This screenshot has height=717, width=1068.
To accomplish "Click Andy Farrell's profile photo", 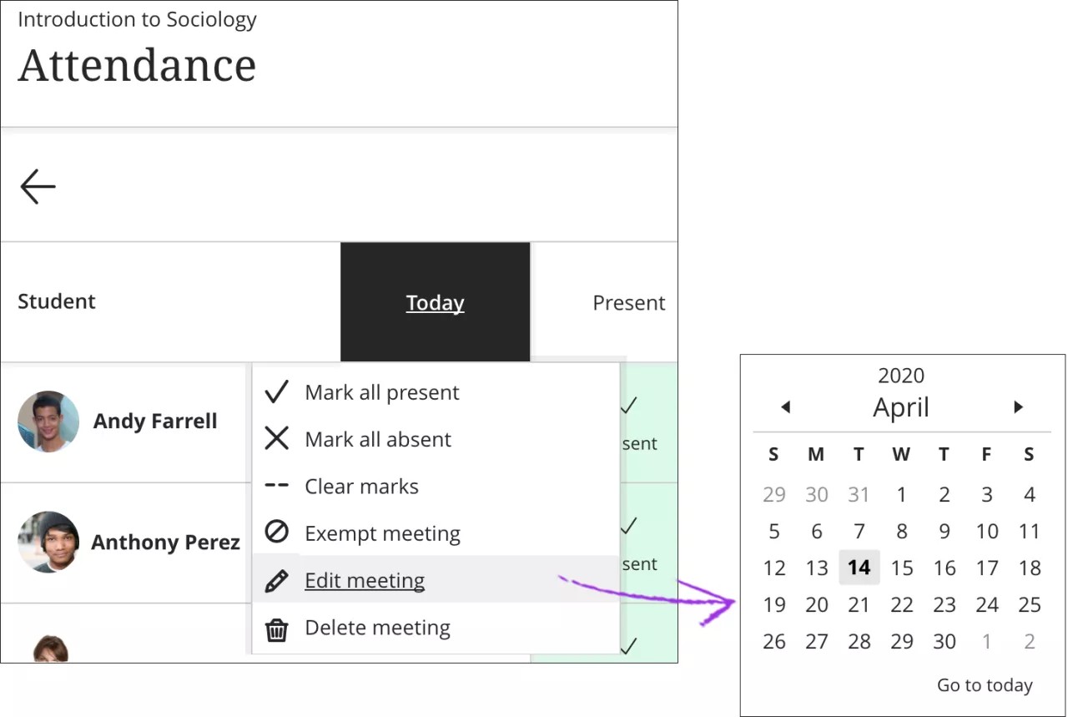I will coord(48,422).
